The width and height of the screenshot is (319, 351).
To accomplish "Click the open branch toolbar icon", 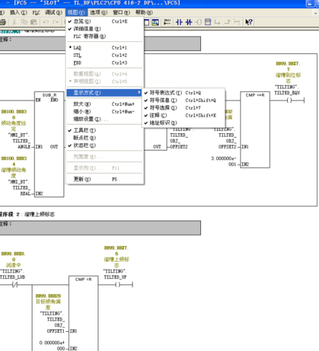I will 217,22.
